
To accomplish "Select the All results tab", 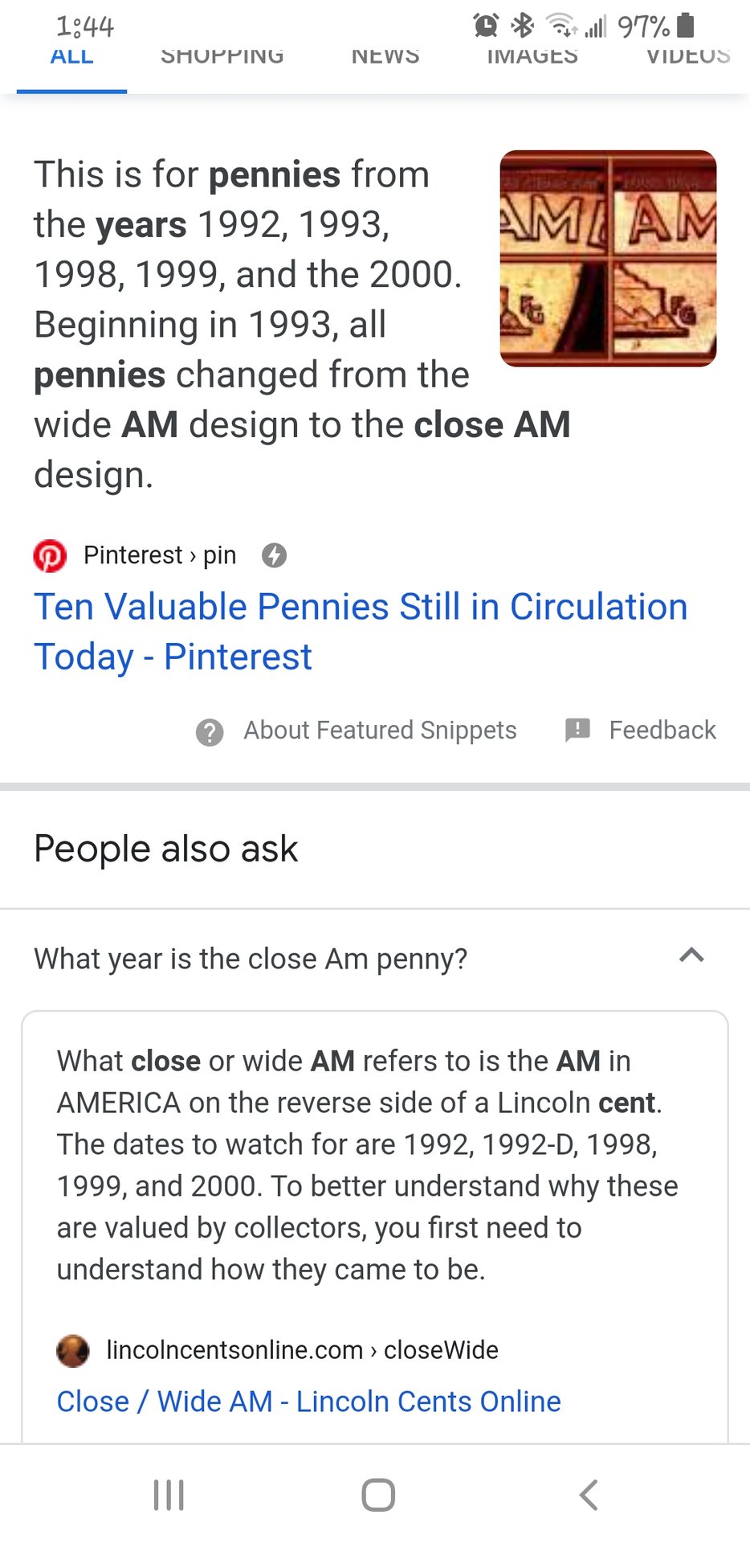I will click(x=71, y=58).
